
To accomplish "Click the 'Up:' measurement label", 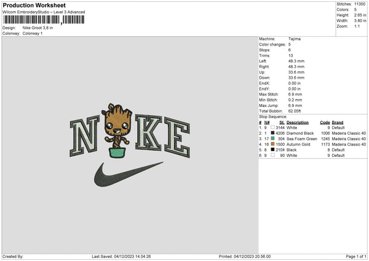I will 262,72.
